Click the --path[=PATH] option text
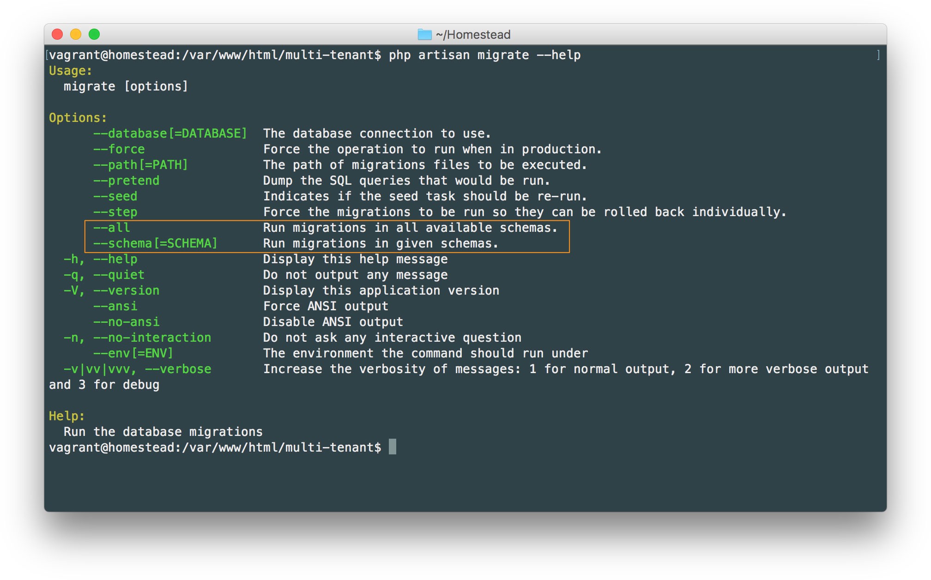Image resolution: width=931 pixels, height=580 pixels. pyautogui.click(x=140, y=165)
